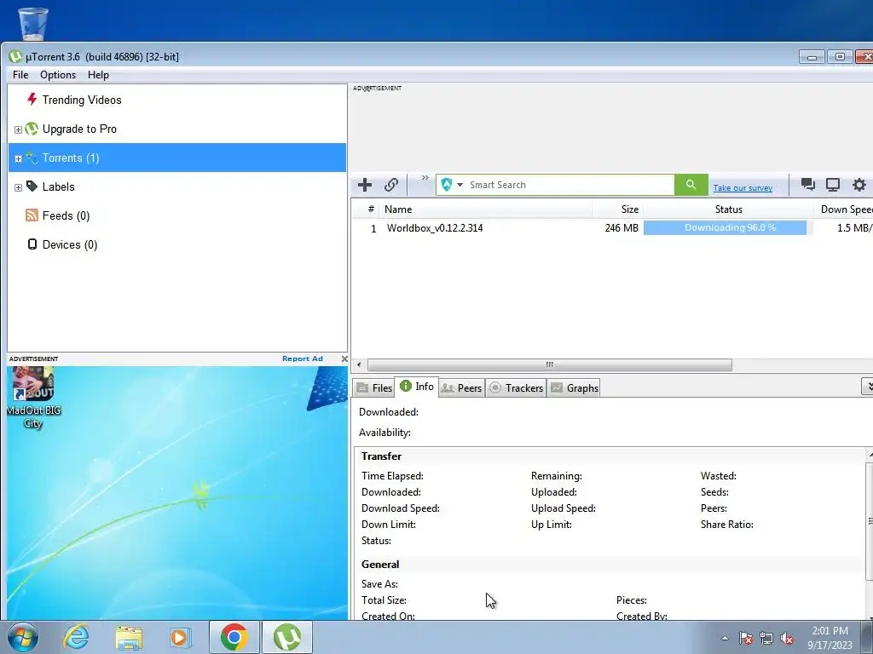This screenshot has width=873, height=654.
Task: Switch to Chrome in taskbar
Action: tap(234, 637)
